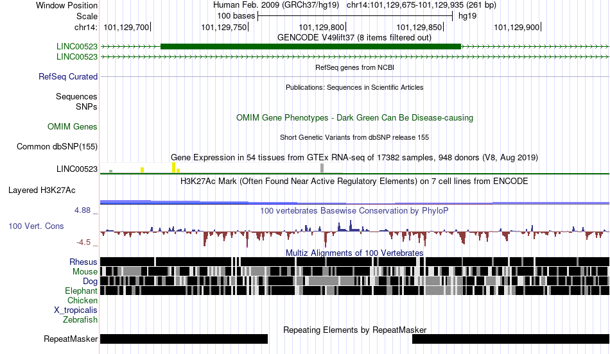Click the Repeating Elements by RepeatMasker title
Viewport: 610px width, 354px height.
(354, 330)
